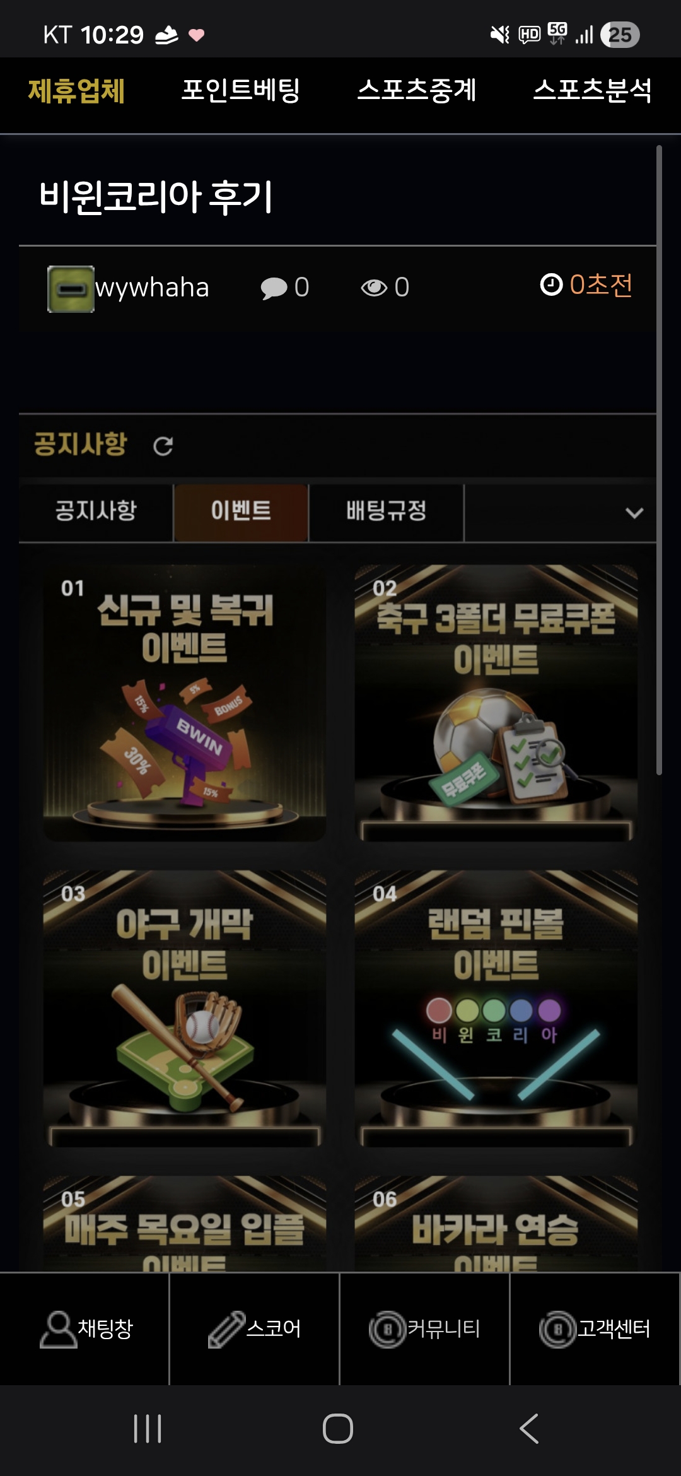
Task: Open the 채팅창 person icon
Action: 58,1329
